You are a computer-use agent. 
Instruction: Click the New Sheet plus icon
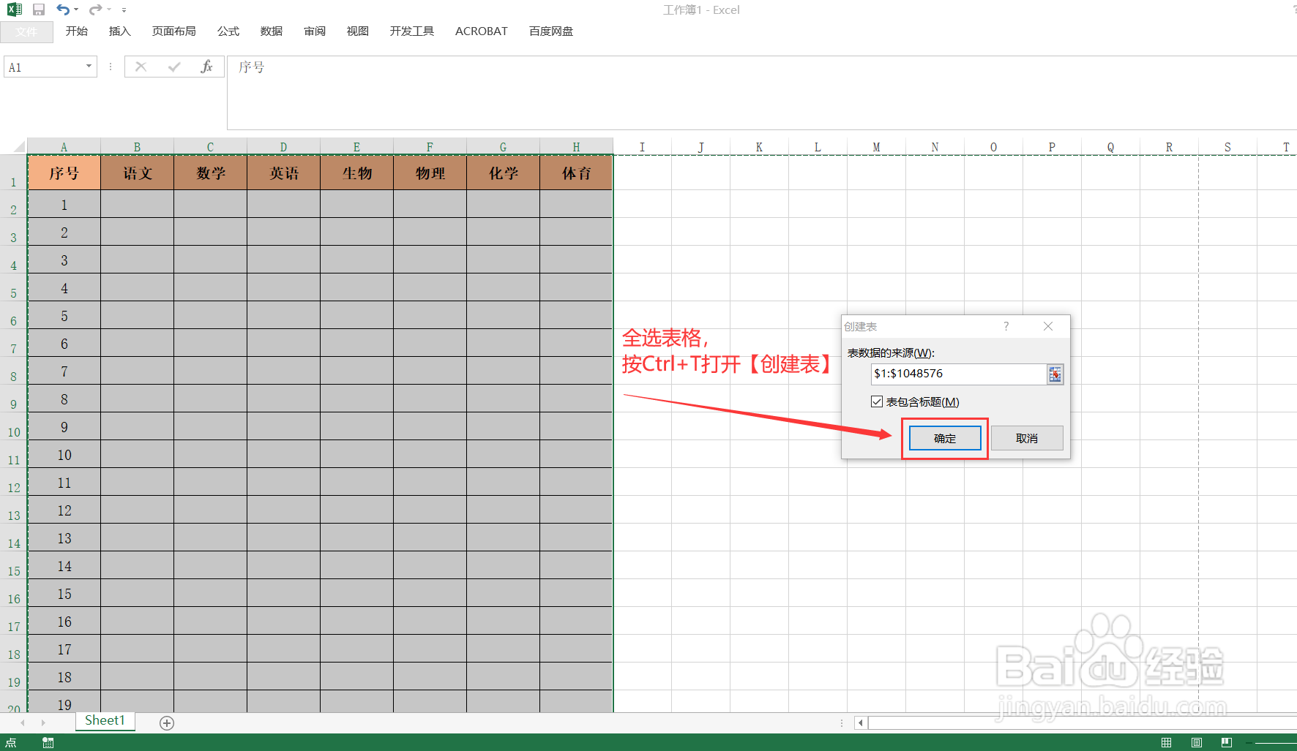167,723
